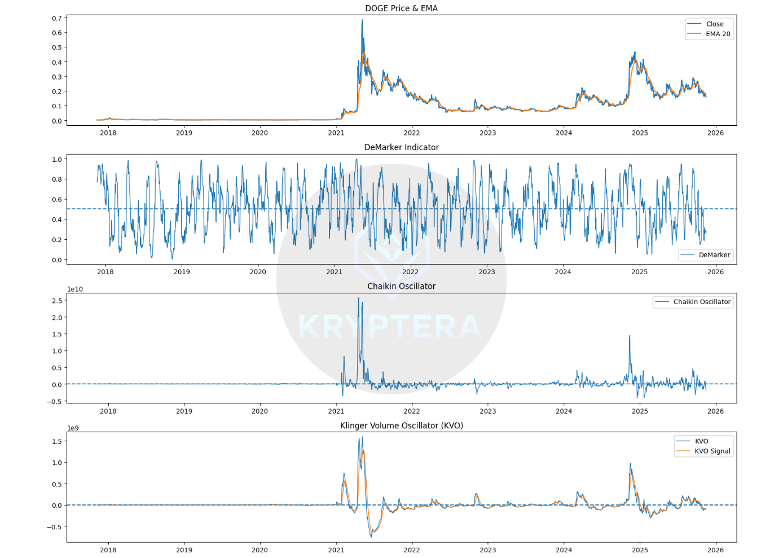Click the "Klinger Volume Oscillator (KVO)" title

pyautogui.click(x=401, y=425)
